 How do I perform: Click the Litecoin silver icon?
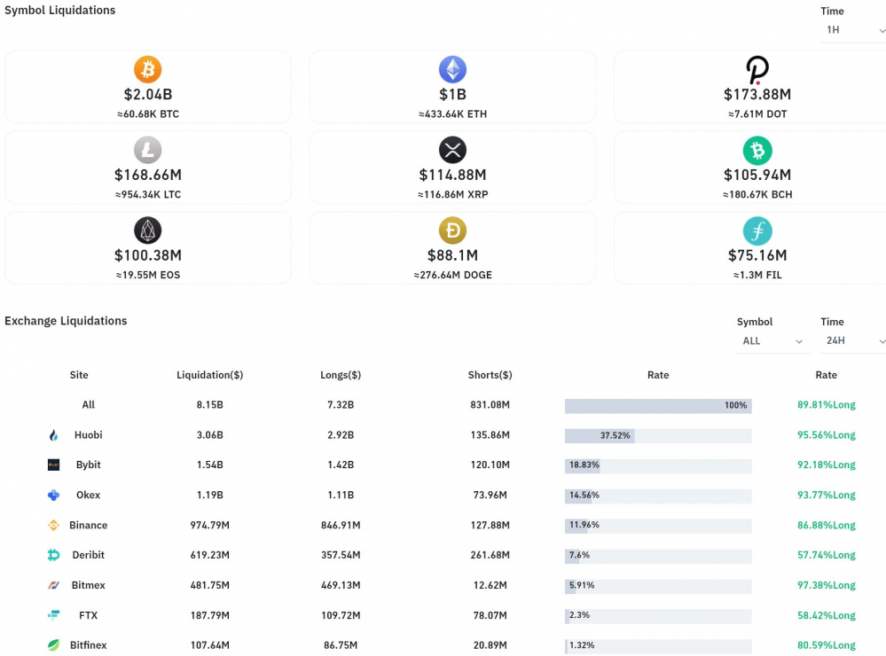tap(148, 150)
